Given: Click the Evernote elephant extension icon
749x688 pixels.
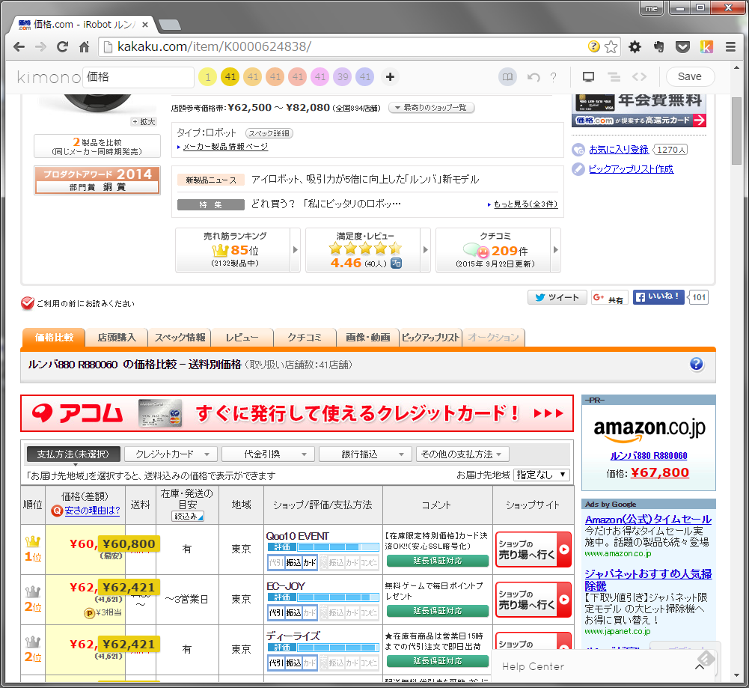Looking at the screenshot, I should point(658,47).
